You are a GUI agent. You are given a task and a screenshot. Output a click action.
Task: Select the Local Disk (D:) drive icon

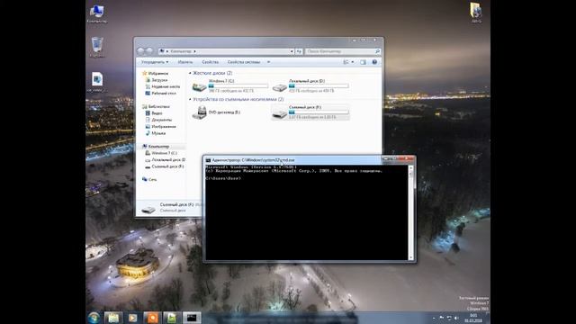pyautogui.click(x=280, y=87)
